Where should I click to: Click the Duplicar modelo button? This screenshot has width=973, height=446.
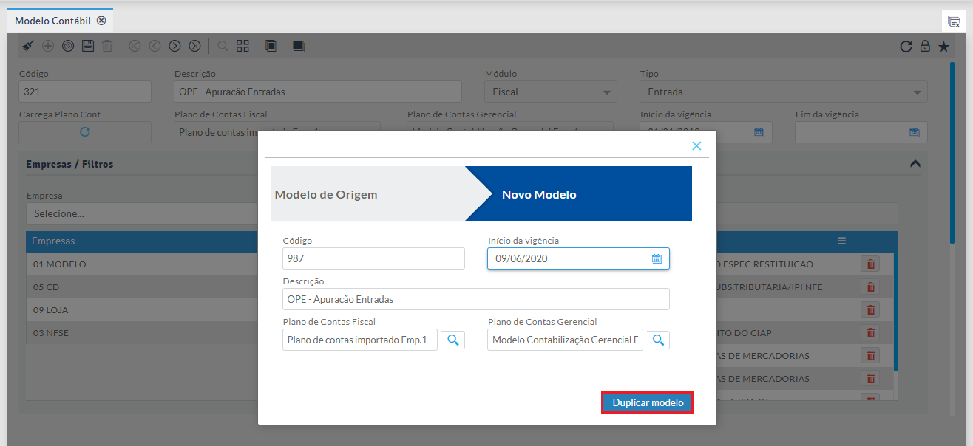(647, 402)
